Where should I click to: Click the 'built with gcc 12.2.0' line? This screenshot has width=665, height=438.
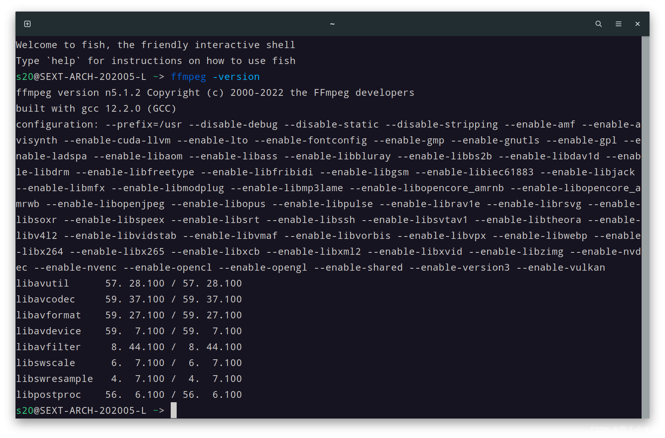point(96,109)
